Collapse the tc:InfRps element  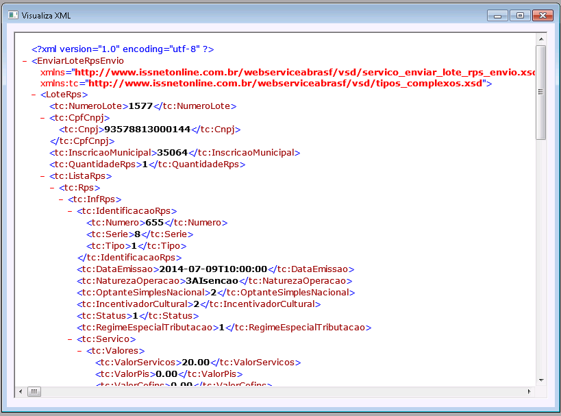[x=60, y=199]
